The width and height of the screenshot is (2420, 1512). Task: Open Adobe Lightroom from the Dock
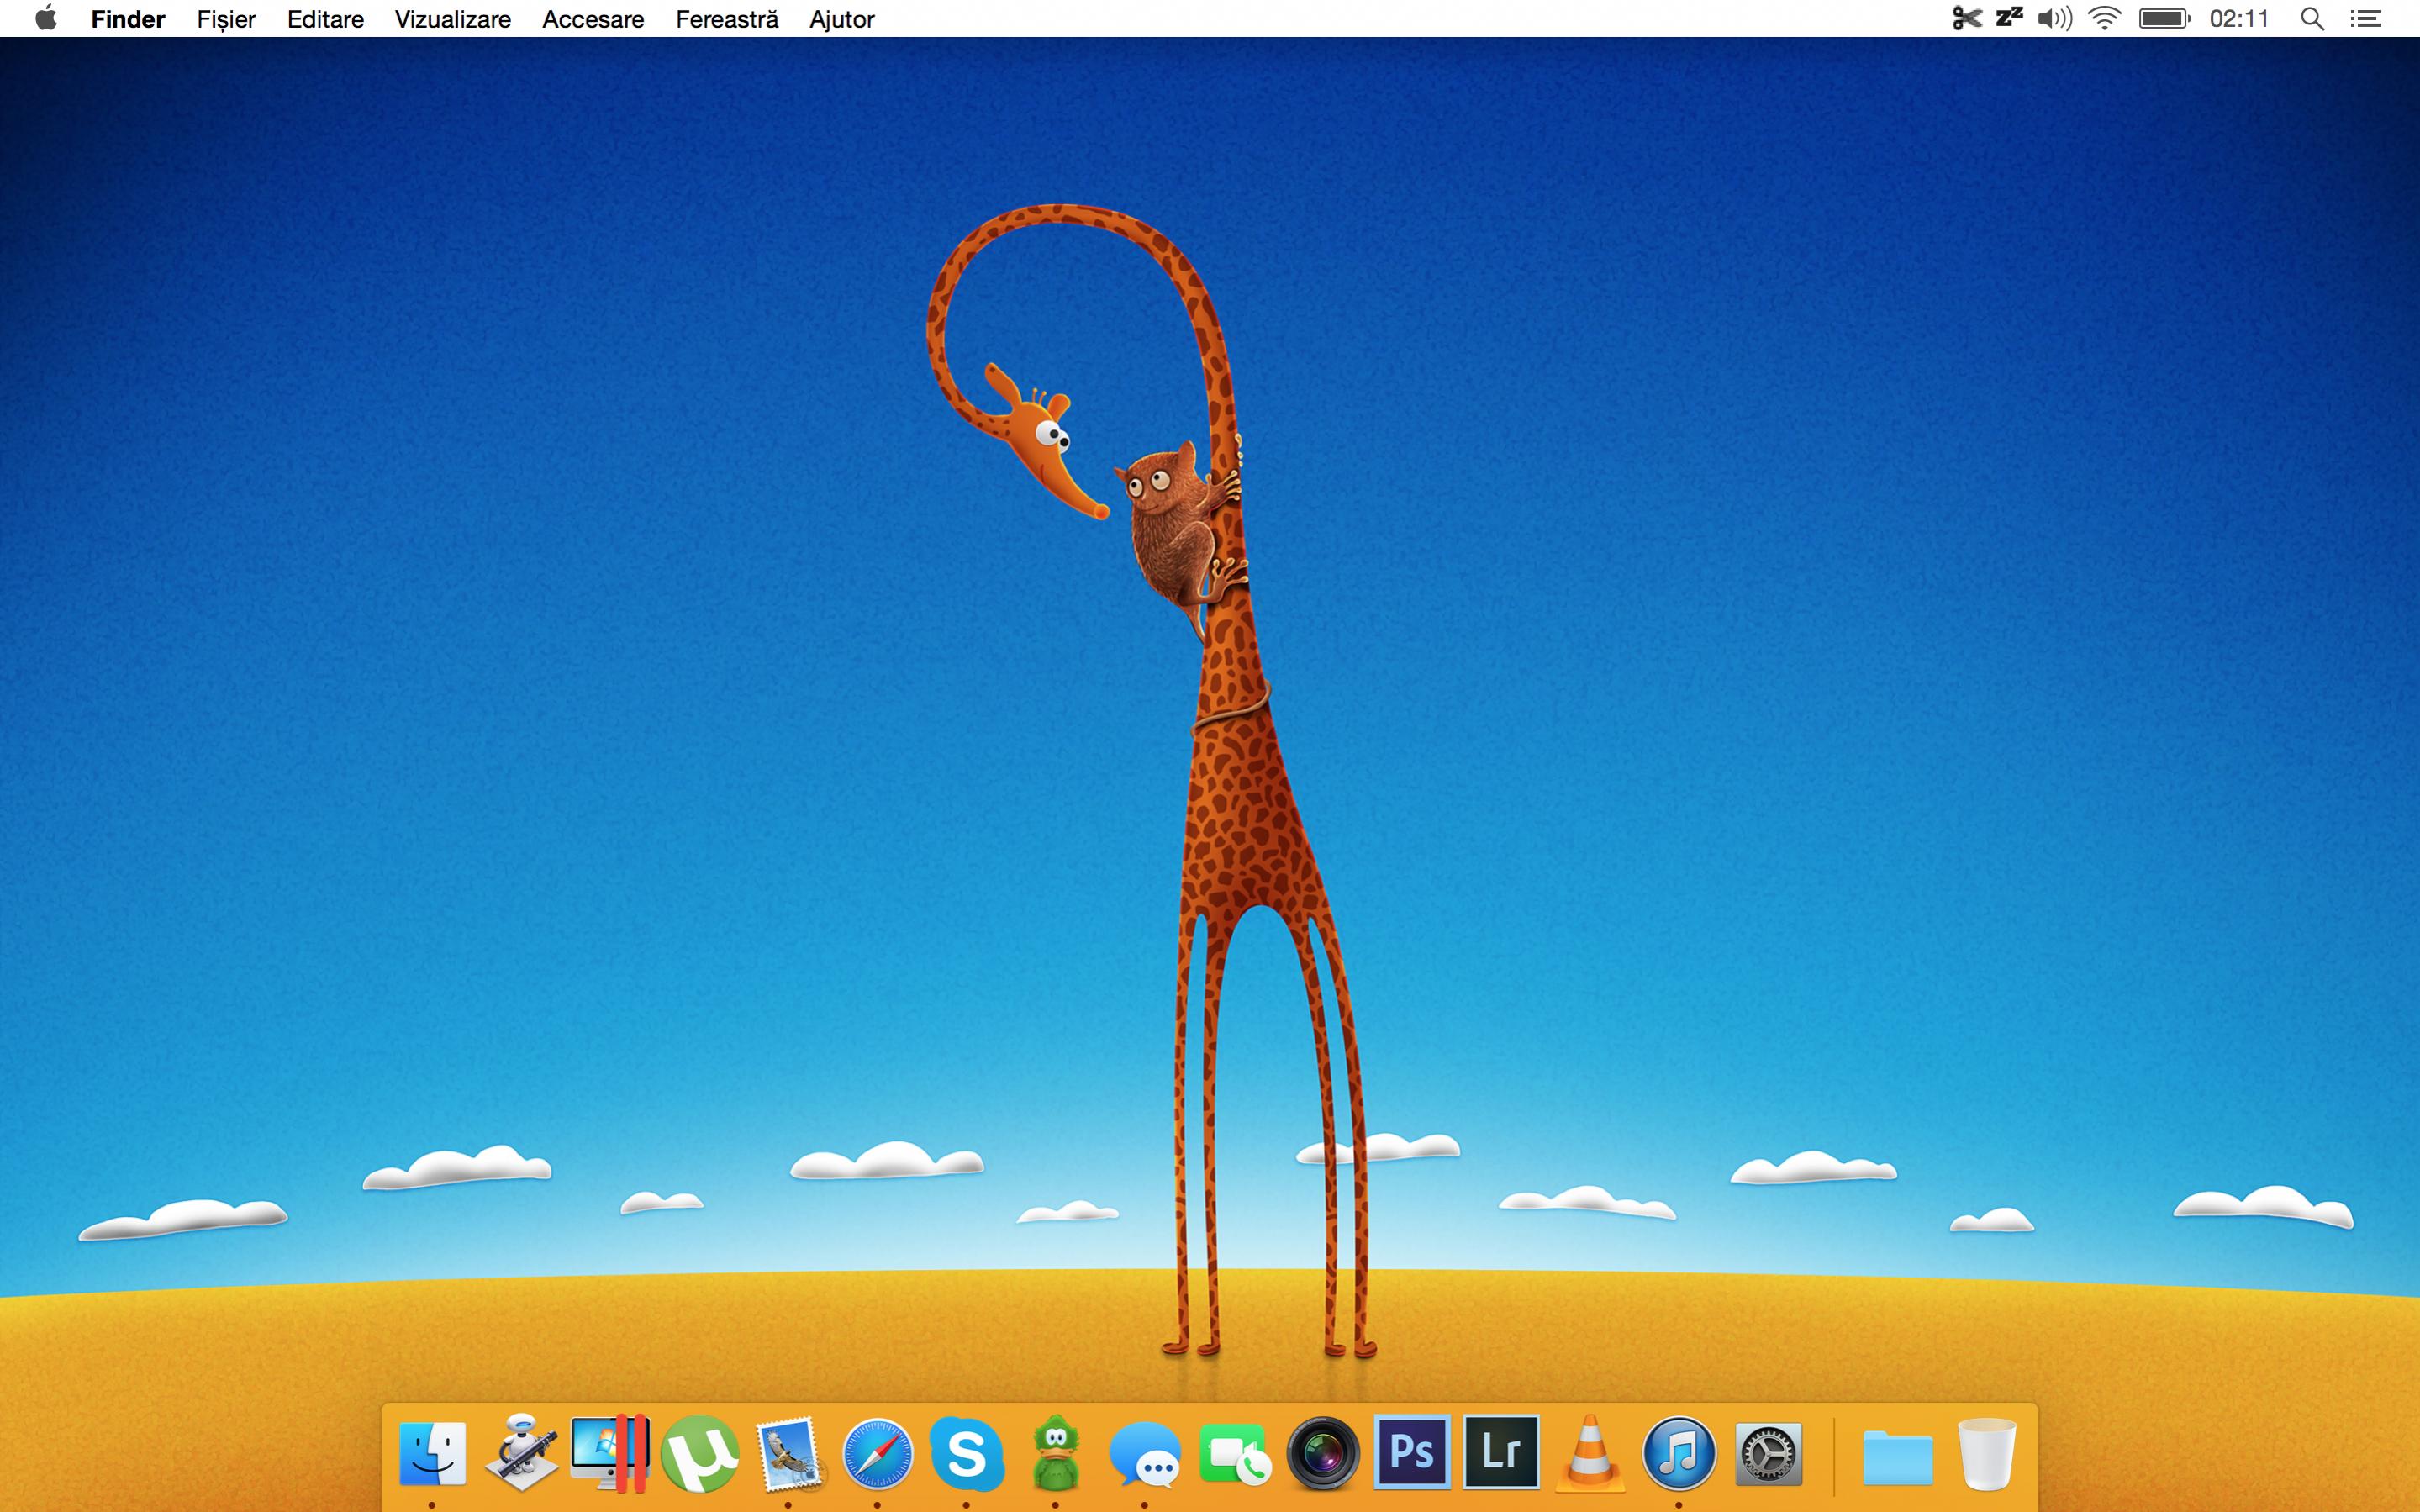pyautogui.click(x=1500, y=1451)
